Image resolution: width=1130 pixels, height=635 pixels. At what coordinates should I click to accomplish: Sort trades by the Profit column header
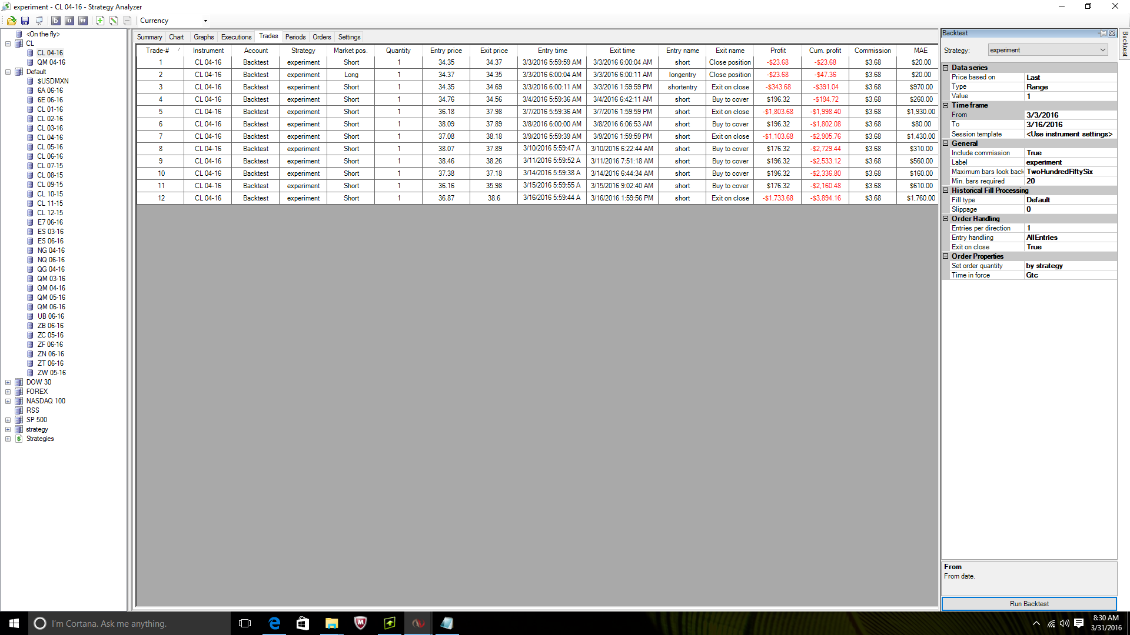(777, 51)
